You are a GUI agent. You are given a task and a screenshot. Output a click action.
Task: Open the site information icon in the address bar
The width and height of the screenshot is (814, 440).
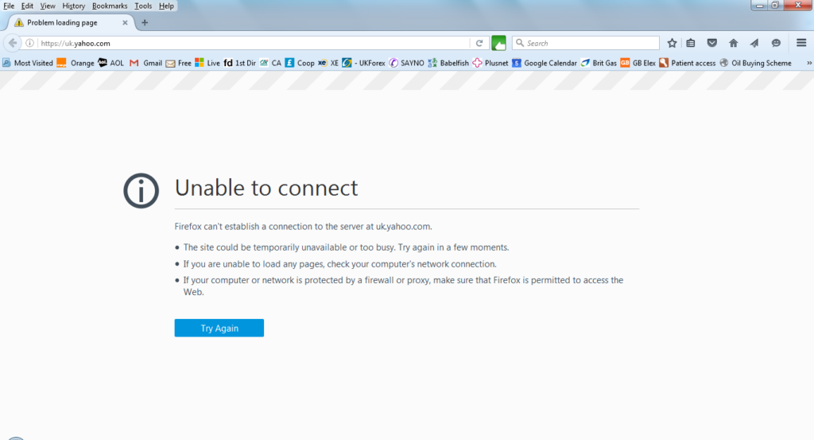pyautogui.click(x=30, y=43)
